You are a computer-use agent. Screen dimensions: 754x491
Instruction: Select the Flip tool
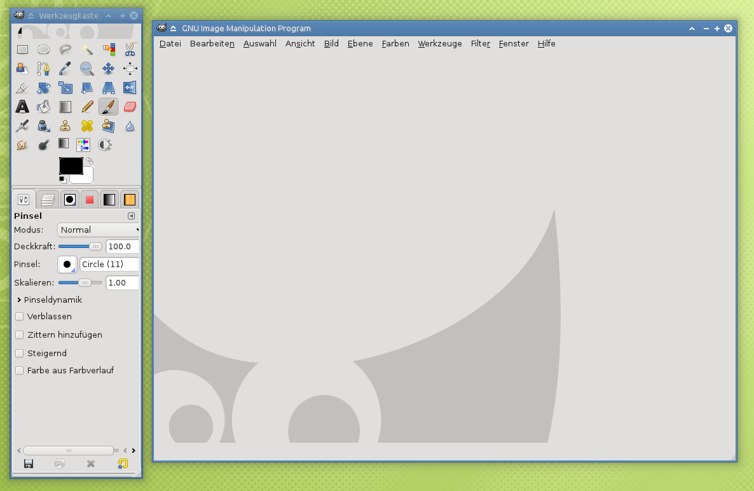pos(130,88)
